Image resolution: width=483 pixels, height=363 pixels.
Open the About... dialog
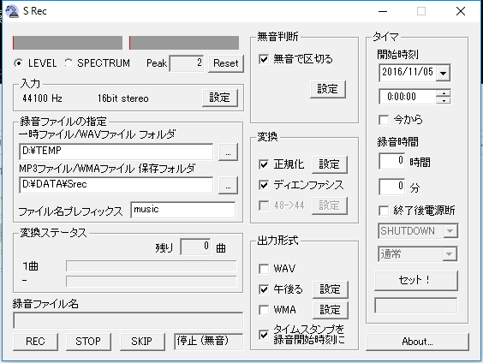417,342
